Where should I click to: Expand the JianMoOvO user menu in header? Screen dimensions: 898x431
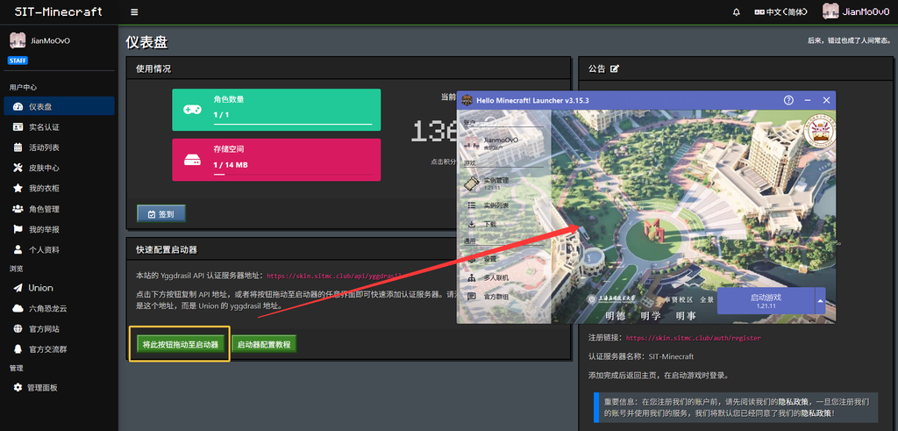pyautogui.click(x=856, y=12)
